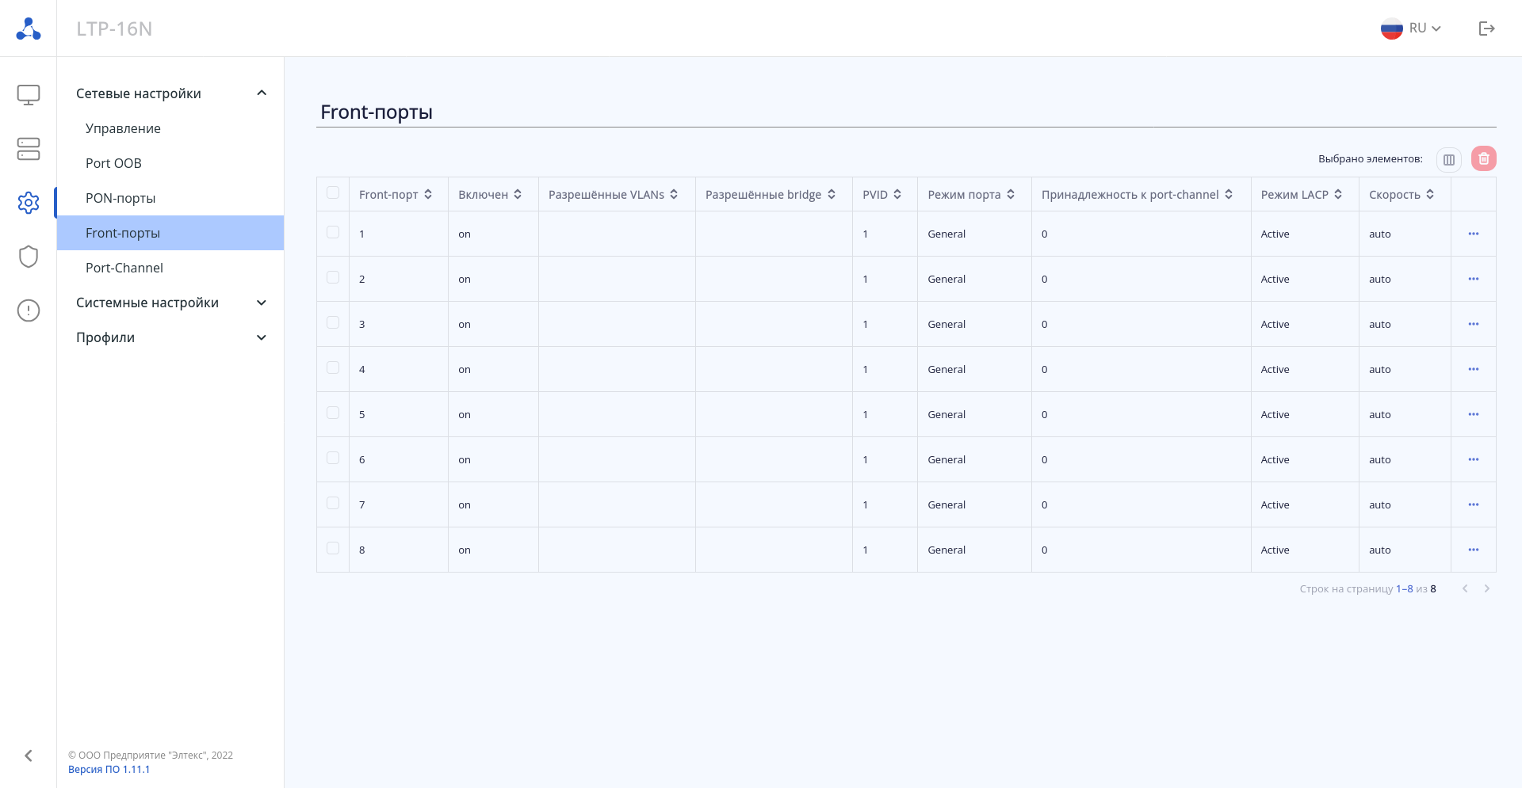Open the Управление menu item
1522x788 pixels.
[170, 128]
